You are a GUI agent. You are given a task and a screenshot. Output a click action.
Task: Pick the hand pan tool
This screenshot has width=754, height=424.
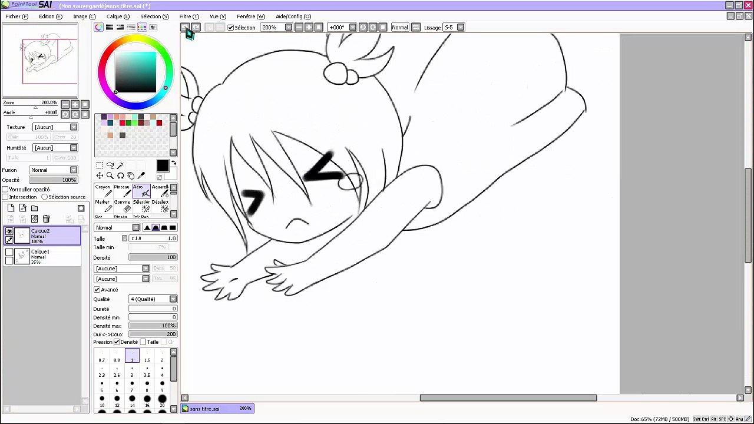tap(131, 175)
